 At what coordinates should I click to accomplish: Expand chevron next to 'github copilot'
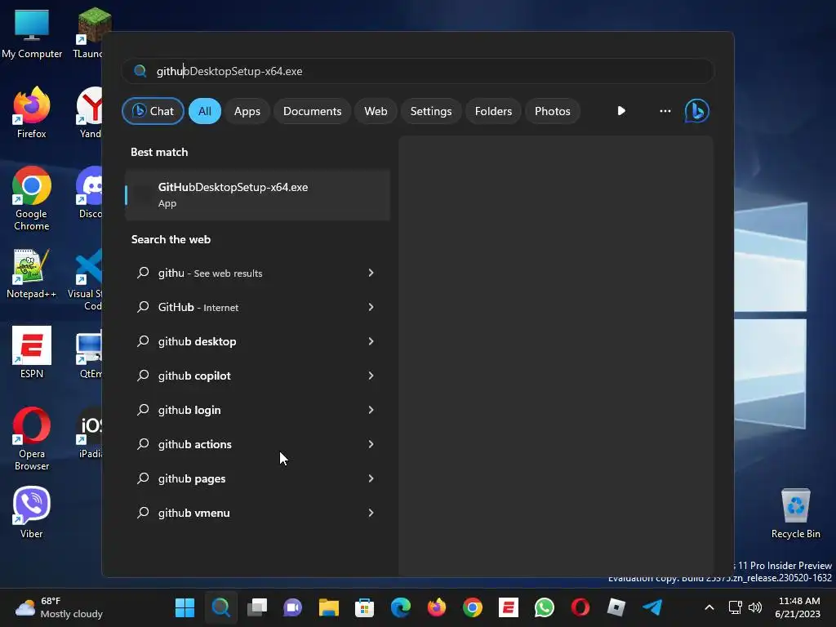tap(371, 376)
